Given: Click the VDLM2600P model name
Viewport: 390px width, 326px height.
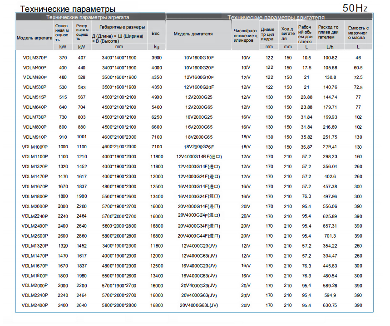Looking at the screenshot, I should coord(35,236).
